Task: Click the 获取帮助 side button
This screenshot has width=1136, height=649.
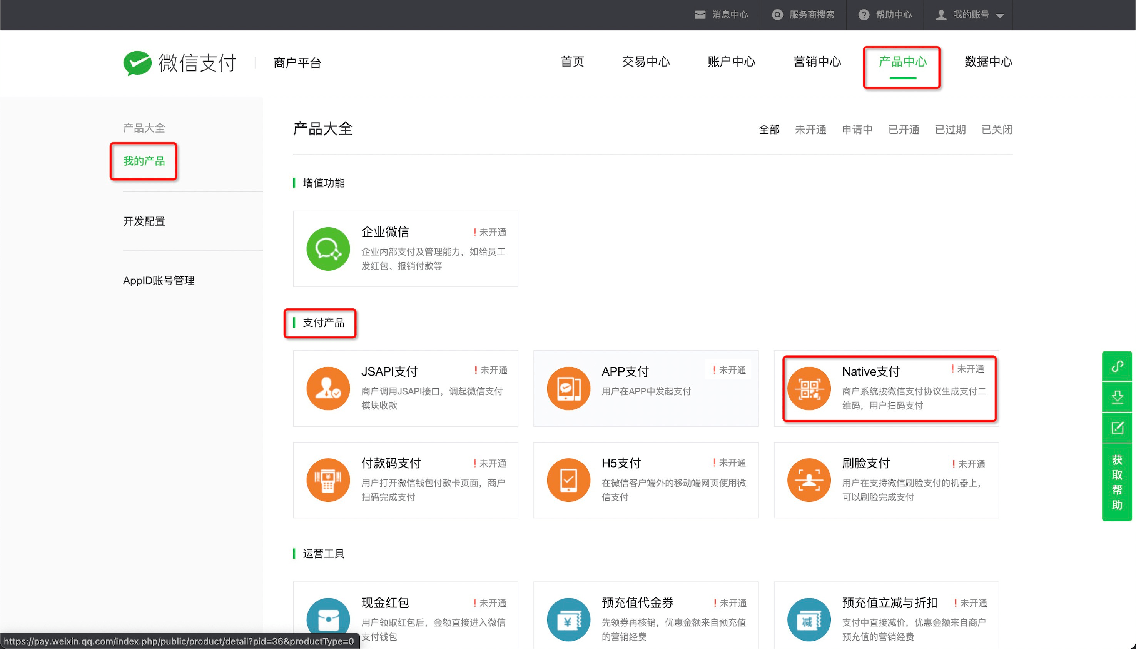Action: click(x=1117, y=482)
